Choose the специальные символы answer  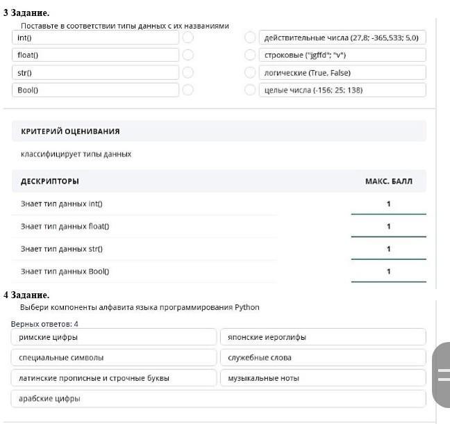[114, 358]
